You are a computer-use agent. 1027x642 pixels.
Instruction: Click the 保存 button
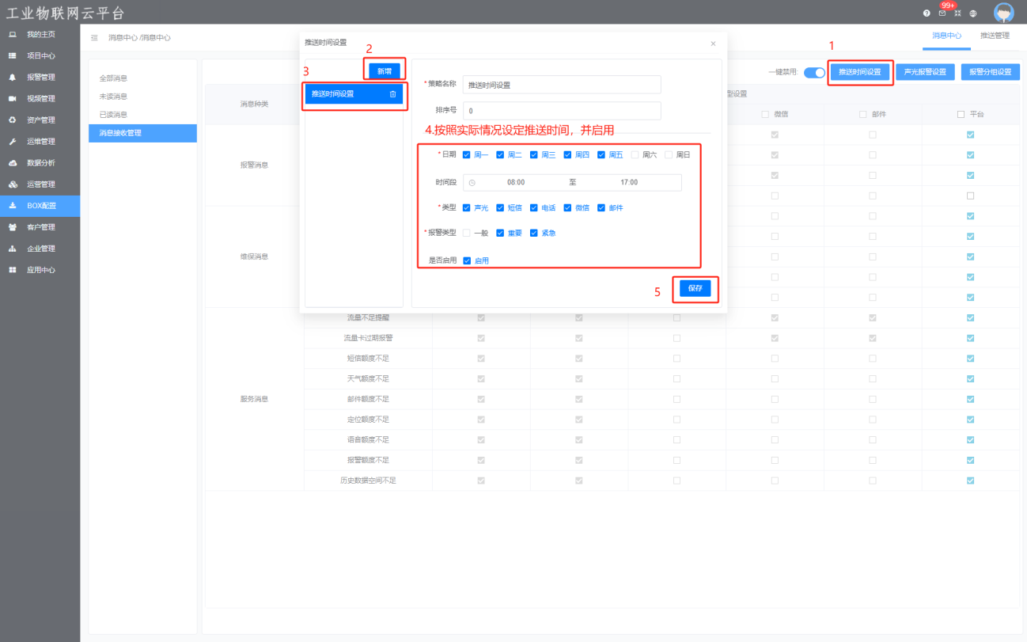click(x=695, y=289)
